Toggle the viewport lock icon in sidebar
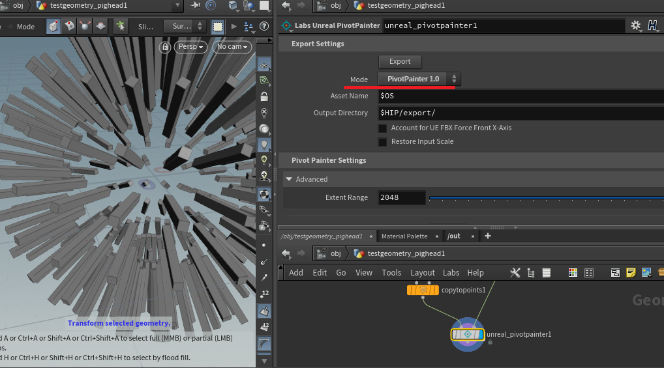This screenshot has width=664, height=368. point(264,96)
